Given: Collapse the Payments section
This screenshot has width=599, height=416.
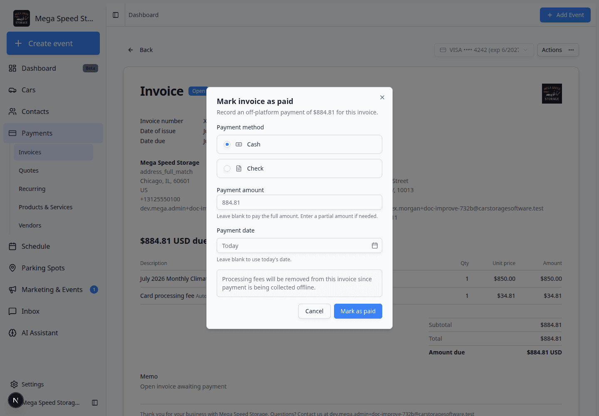Looking at the screenshot, I should coord(53,133).
